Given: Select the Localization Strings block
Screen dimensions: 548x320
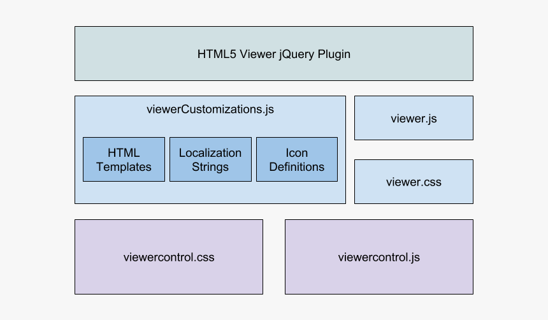Looking at the screenshot, I should 210,159.
